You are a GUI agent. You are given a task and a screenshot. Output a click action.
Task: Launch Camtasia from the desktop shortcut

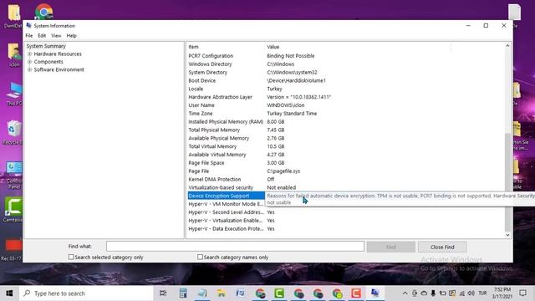point(13,210)
